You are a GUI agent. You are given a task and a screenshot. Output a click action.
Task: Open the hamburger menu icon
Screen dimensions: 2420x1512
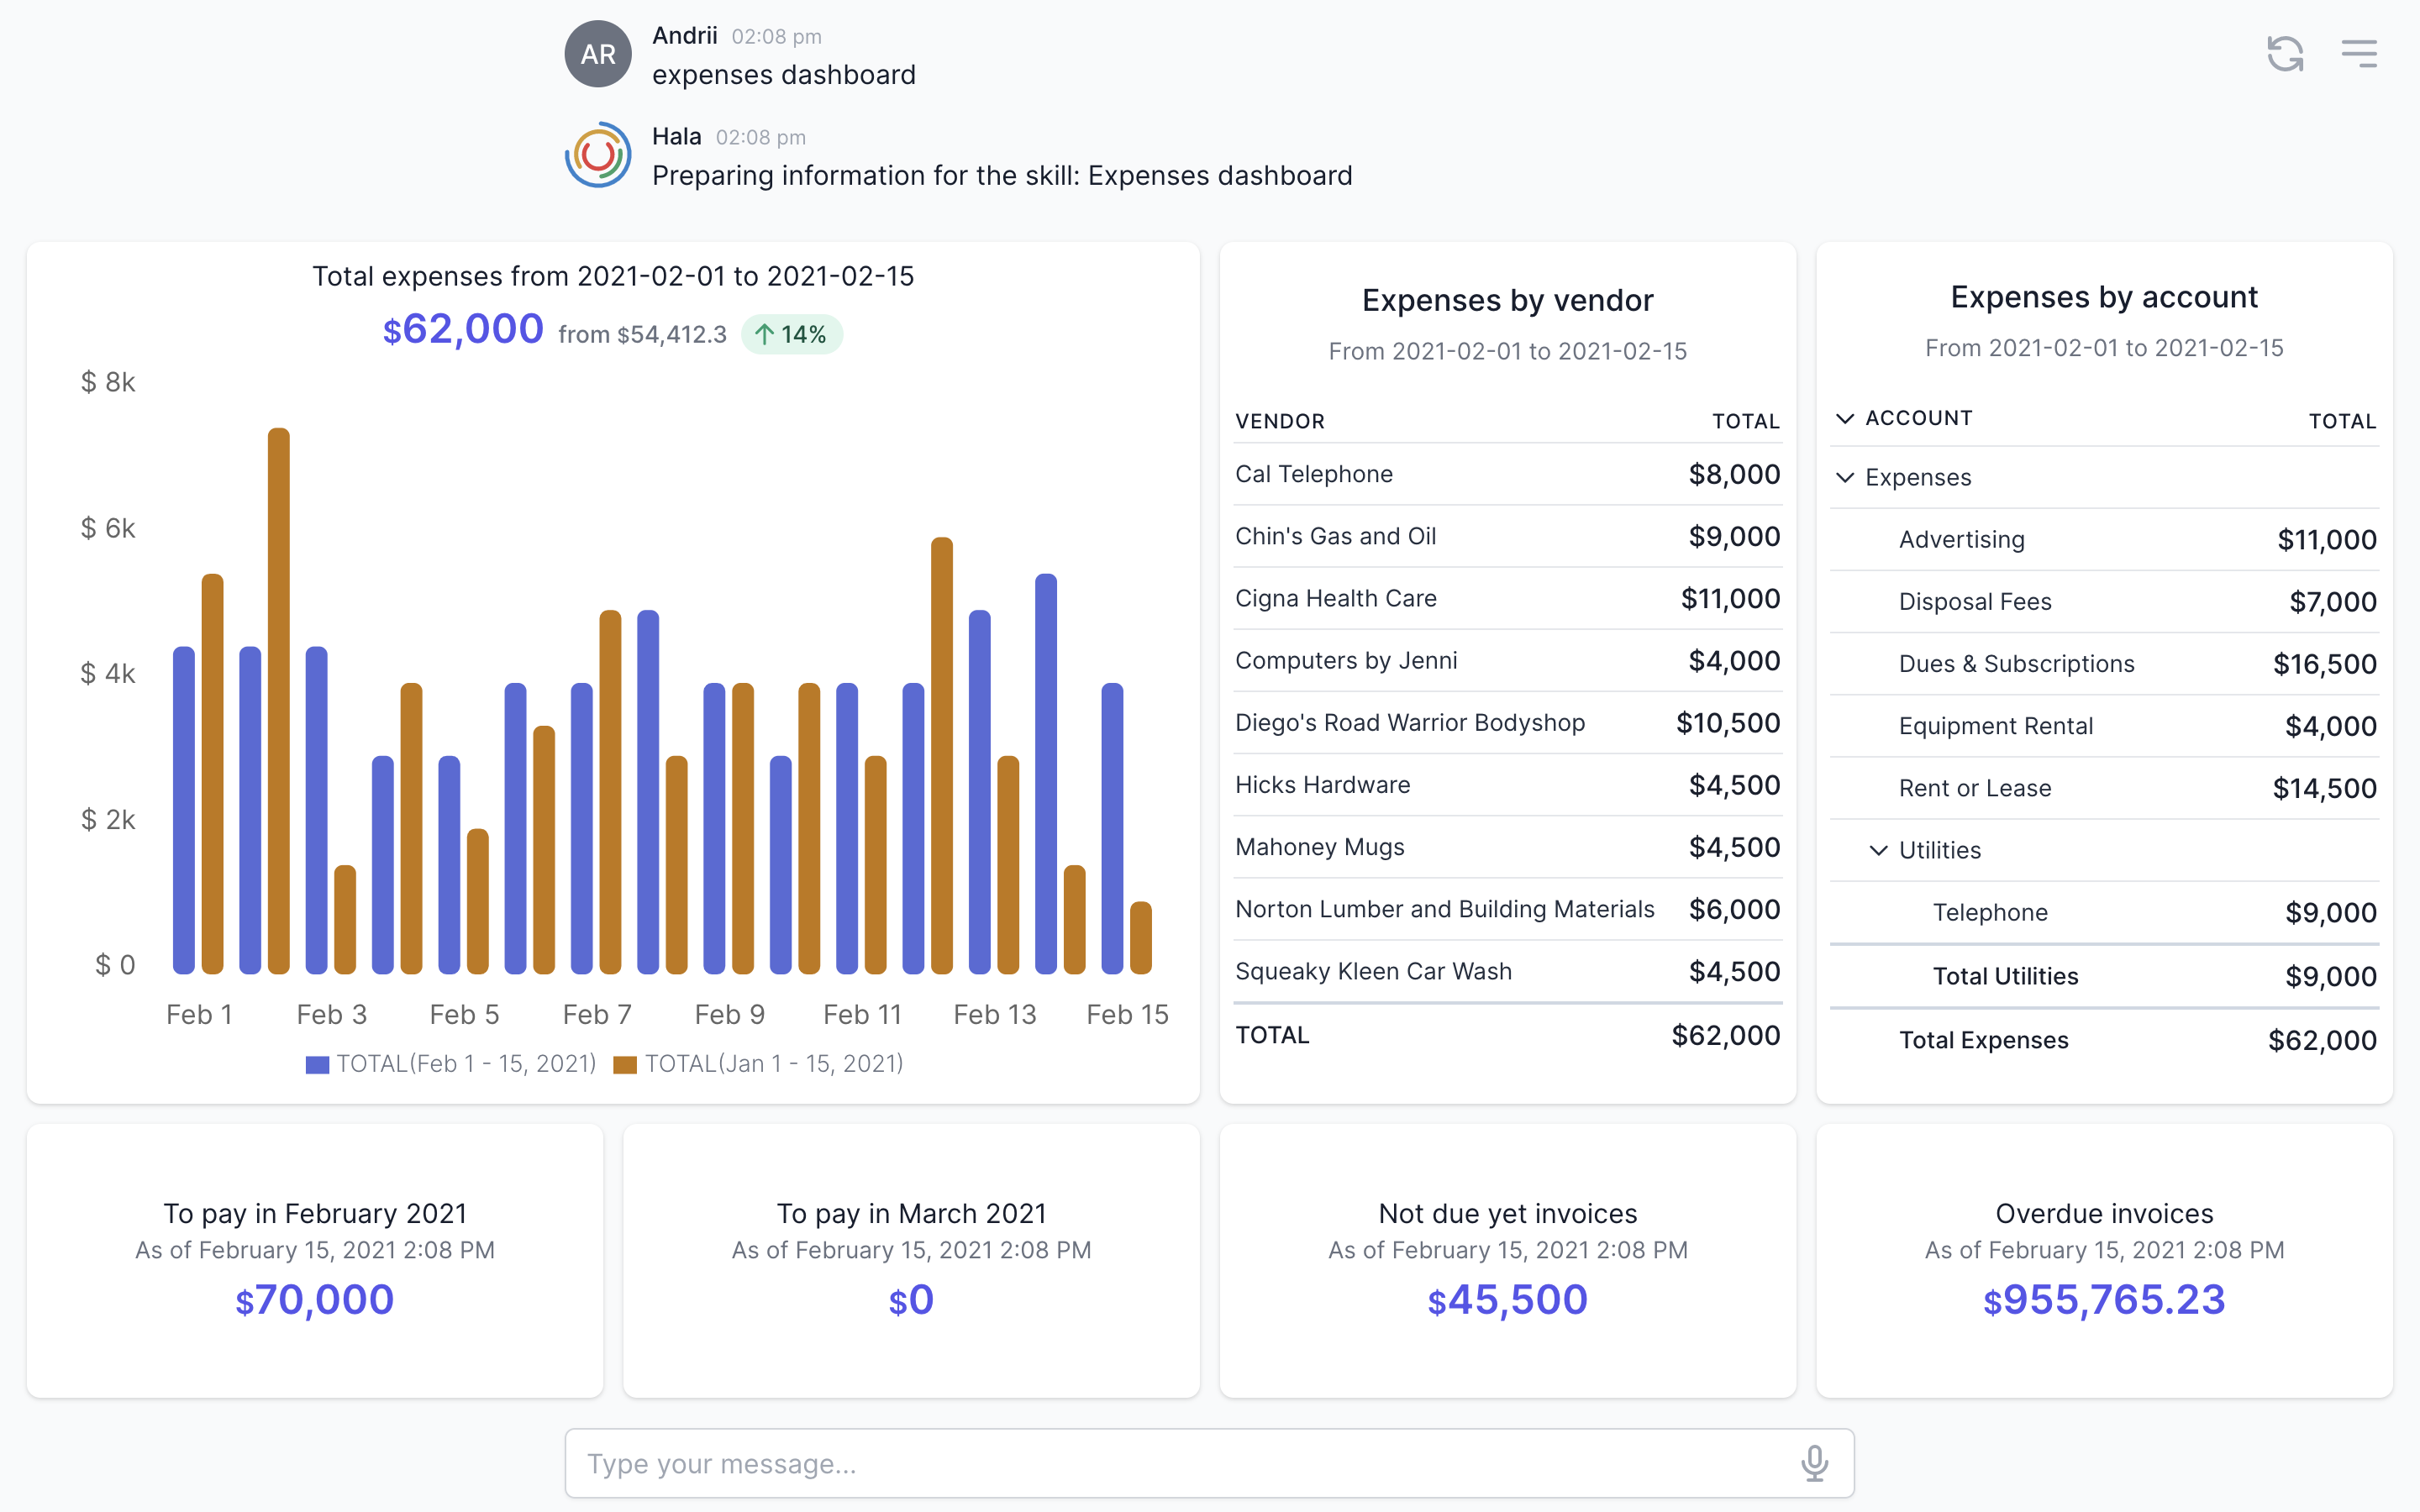(x=2359, y=54)
